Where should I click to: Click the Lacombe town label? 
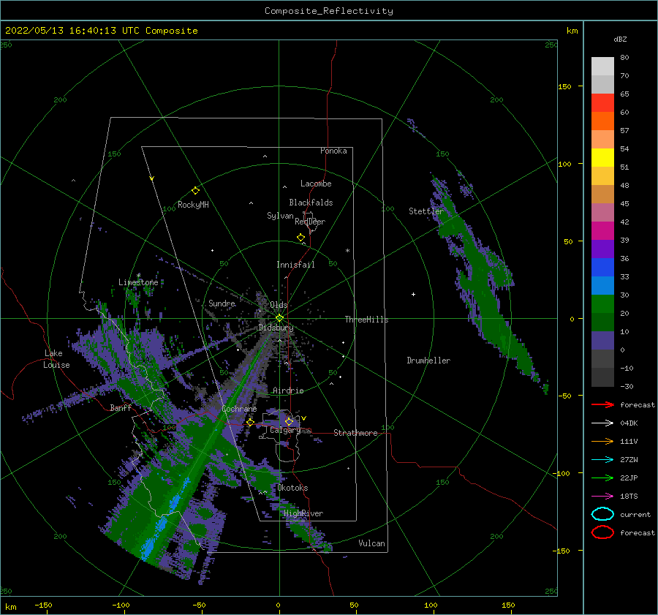point(316,184)
